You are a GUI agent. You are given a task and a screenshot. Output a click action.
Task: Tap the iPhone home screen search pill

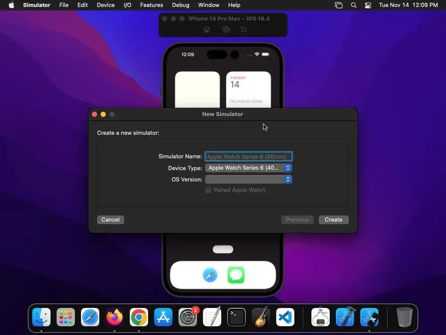[223, 249]
